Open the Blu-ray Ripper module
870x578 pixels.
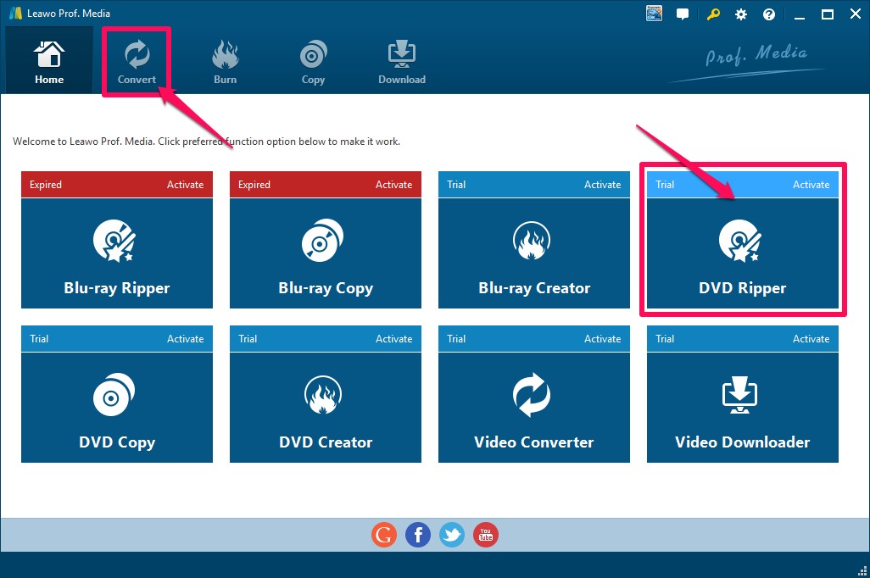(117, 253)
